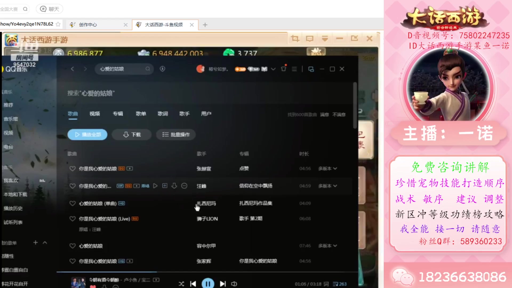Click 批量操作 button

(176, 135)
